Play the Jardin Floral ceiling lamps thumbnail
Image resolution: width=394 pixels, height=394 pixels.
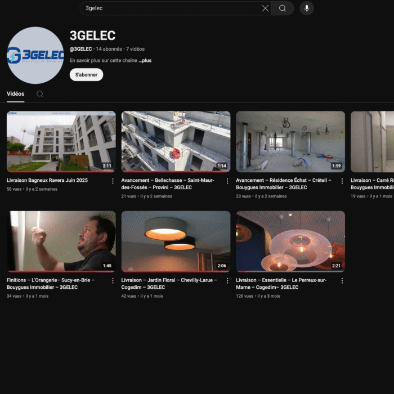coord(176,241)
